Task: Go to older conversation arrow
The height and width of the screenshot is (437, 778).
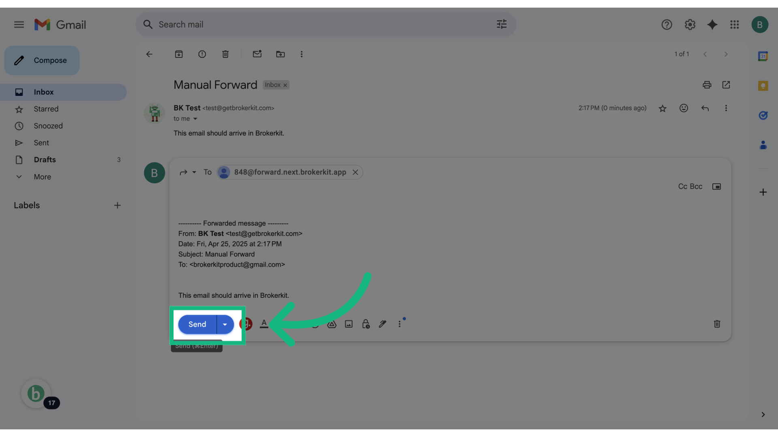Action: (726, 54)
